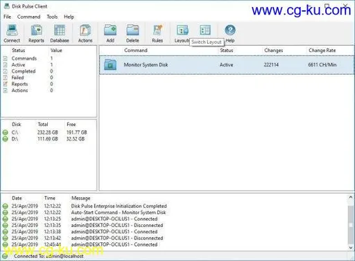Click the 191.77 GB free value
Viewport: 355px width, 261px height.
pos(77,132)
